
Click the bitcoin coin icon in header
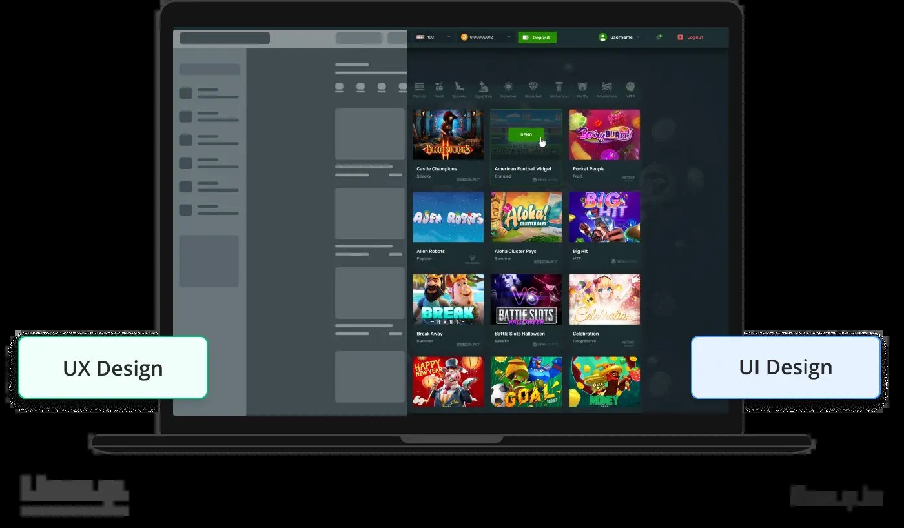tap(464, 37)
